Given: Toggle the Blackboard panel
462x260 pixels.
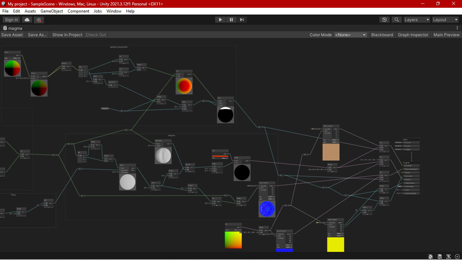Looking at the screenshot, I should 382,35.
